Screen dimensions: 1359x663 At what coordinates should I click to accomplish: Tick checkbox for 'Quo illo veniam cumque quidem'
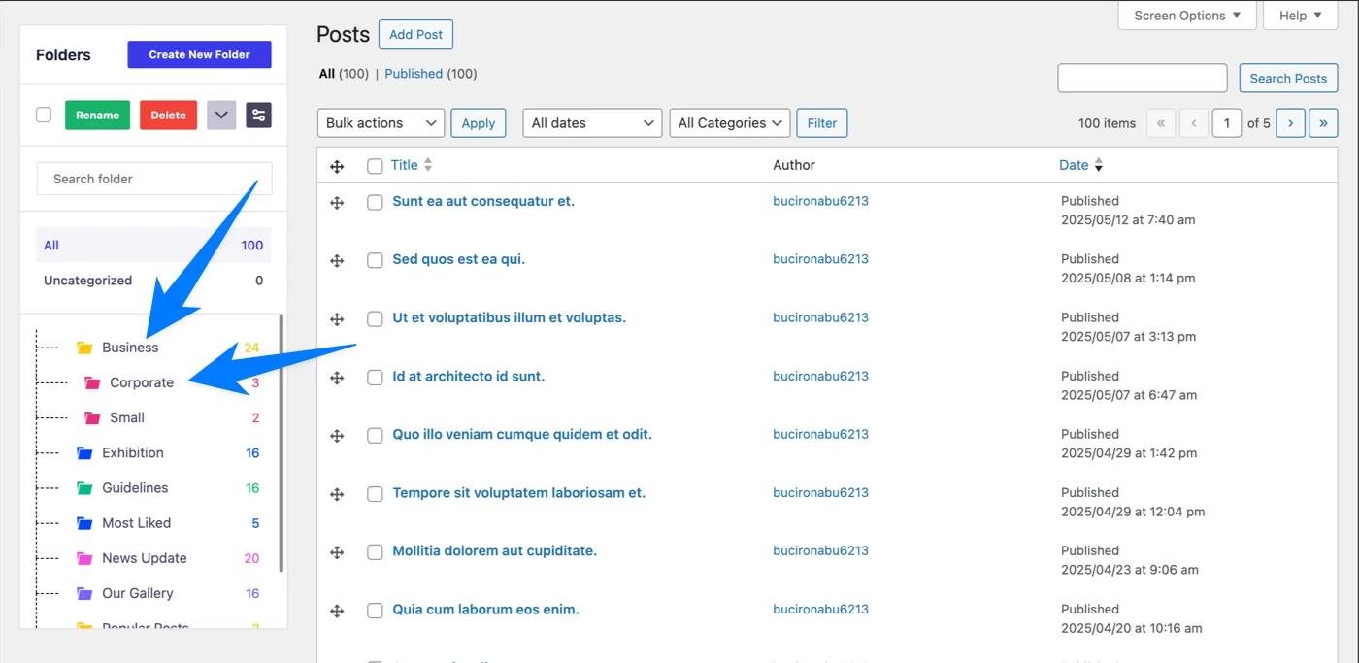[x=375, y=435]
